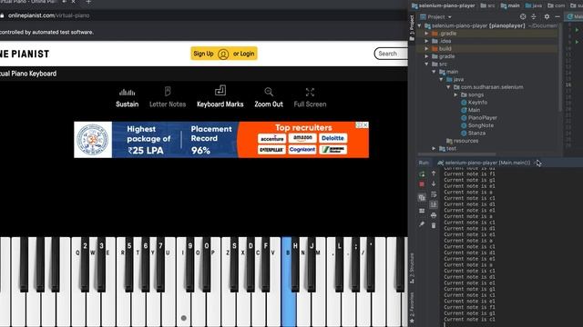Image resolution: width=583 pixels, height=327 pixels.
Task: Click the java breadcrumb in the navigation bar
Action: point(534,5)
